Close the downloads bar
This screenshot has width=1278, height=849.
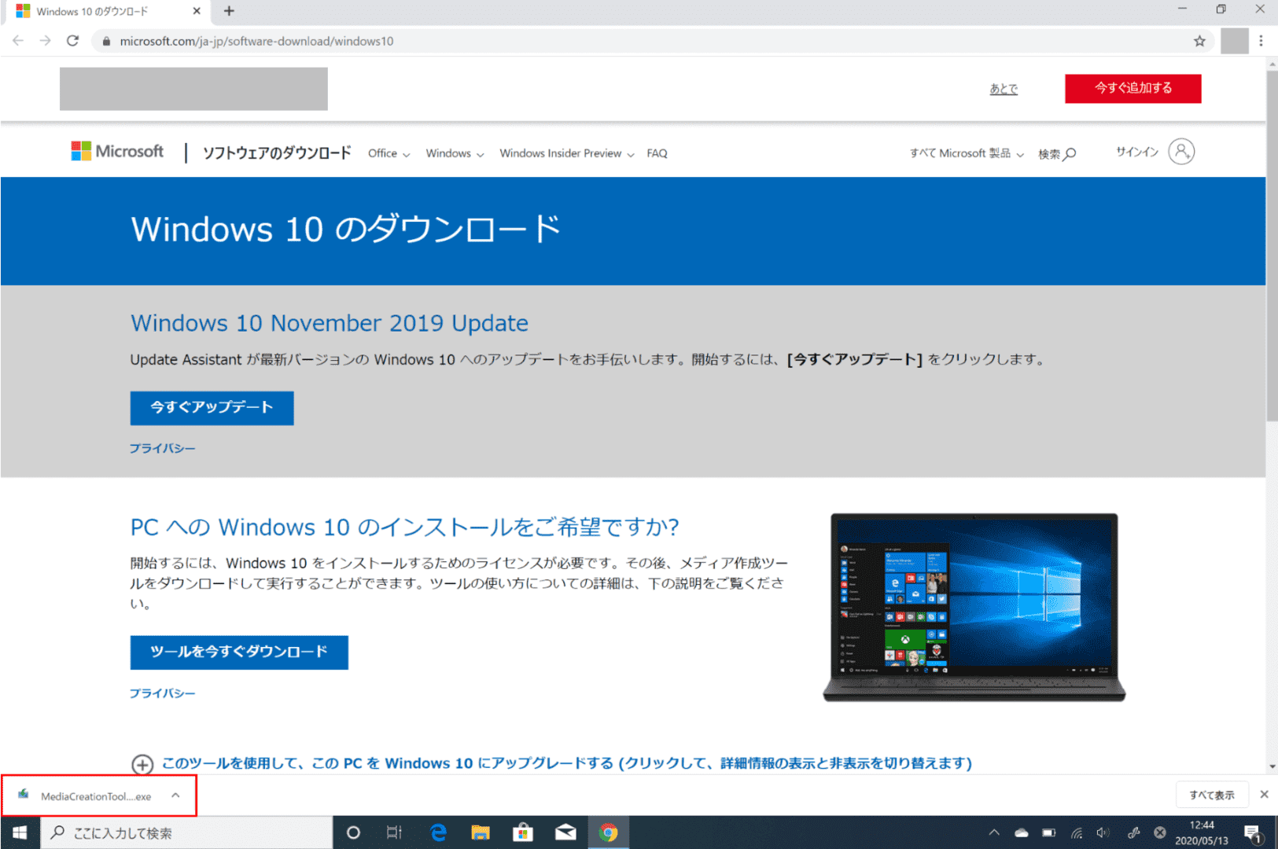1264,795
